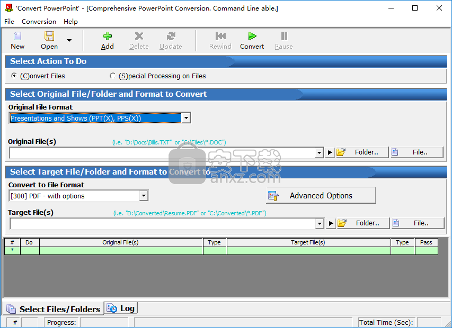This screenshot has width=452, height=328.
Task: Switch to the Log tab
Action: click(x=120, y=308)
